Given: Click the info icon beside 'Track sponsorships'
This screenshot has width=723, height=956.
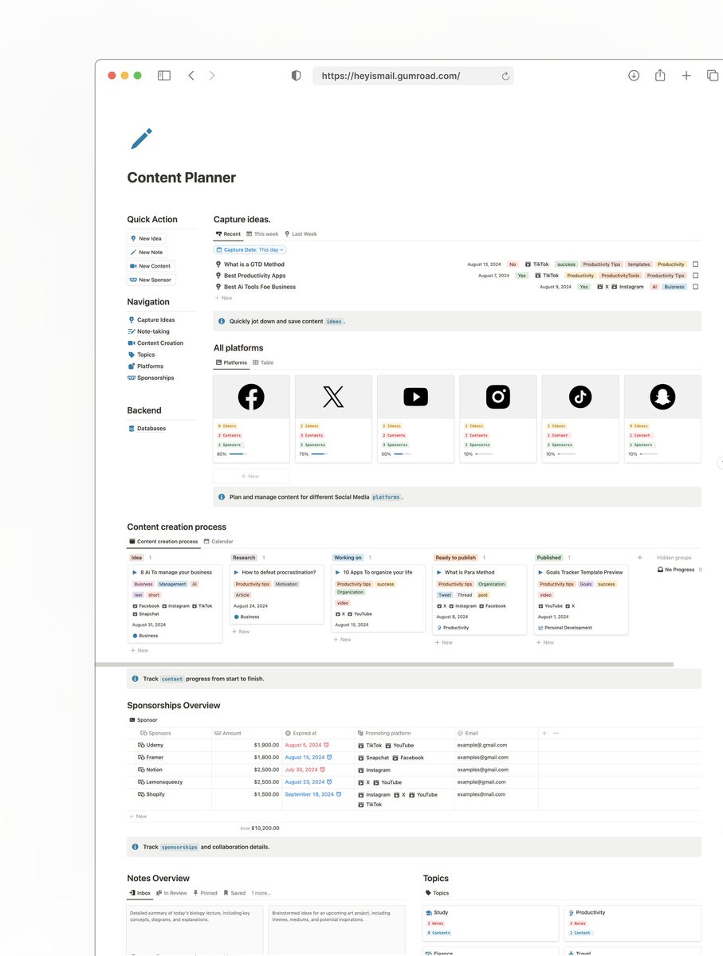Looking at the screenshot, I should coord(135,847).
